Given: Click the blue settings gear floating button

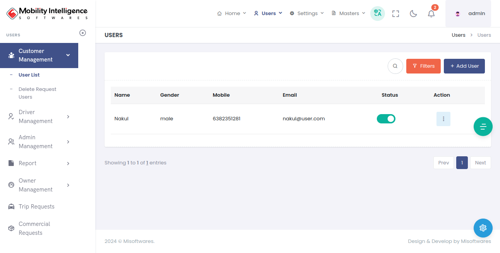Looking at the screenshot, I should (483, 228).
